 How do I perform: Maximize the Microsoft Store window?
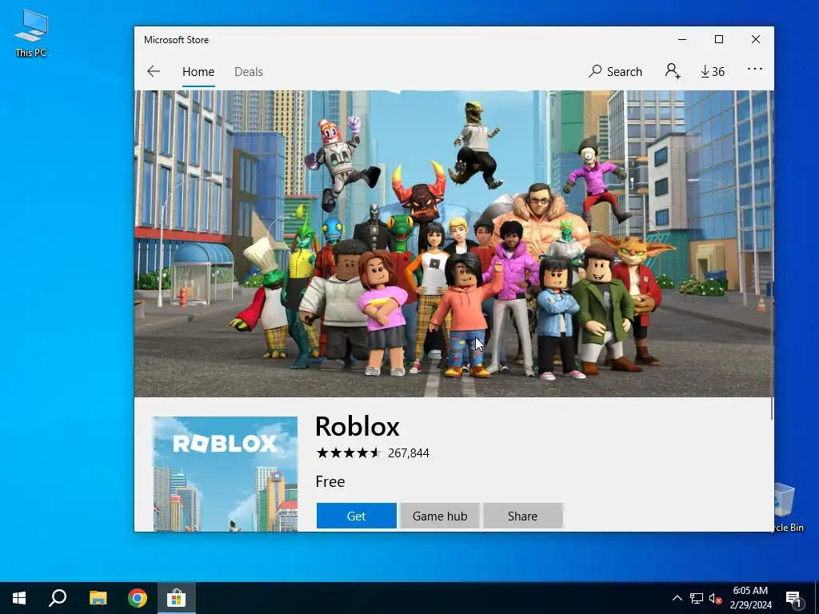point(719,40)
